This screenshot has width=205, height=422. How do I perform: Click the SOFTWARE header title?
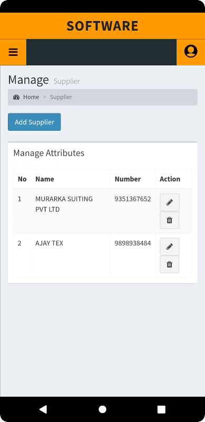click(102, 26)
